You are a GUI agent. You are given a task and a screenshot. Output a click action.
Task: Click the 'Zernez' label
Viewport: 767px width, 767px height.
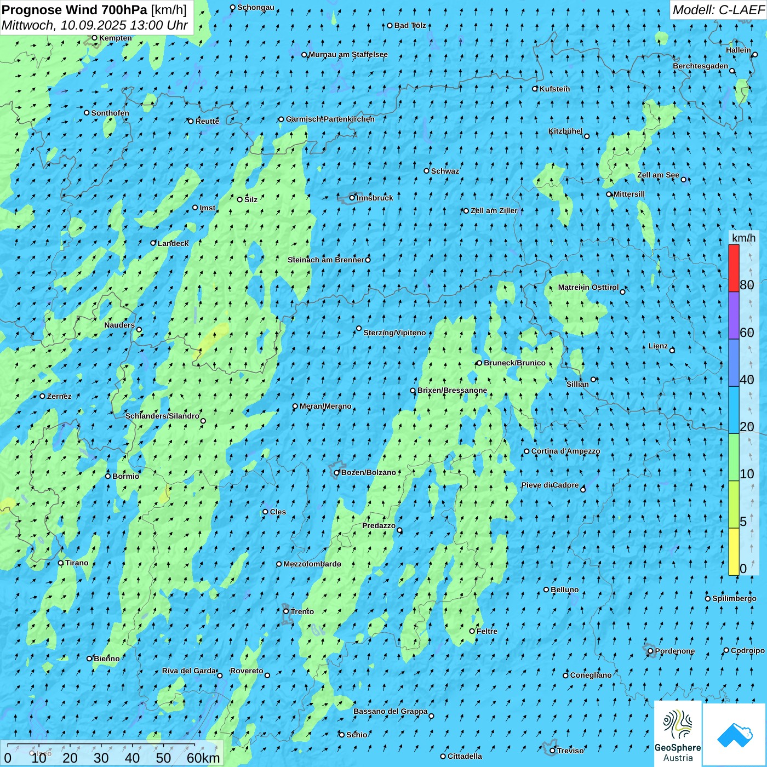click(x=59, y=396)
